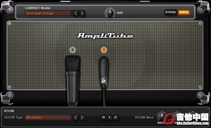Click the ROOM Mics label
211x128 pixels.
pos(144,117)
